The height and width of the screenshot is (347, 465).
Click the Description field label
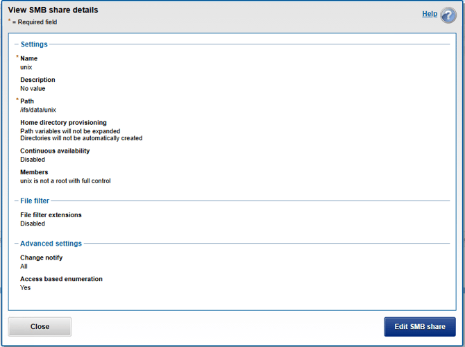(37, 80)
